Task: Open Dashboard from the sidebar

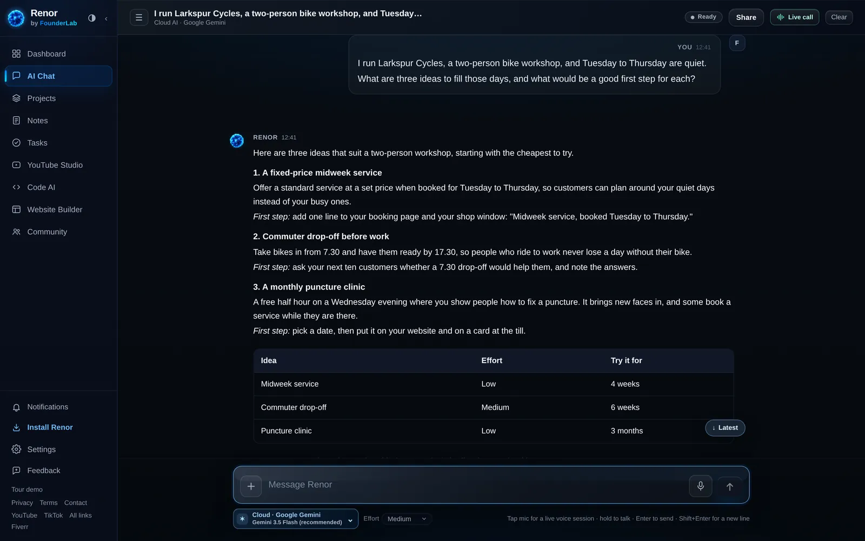Action: 58,54
